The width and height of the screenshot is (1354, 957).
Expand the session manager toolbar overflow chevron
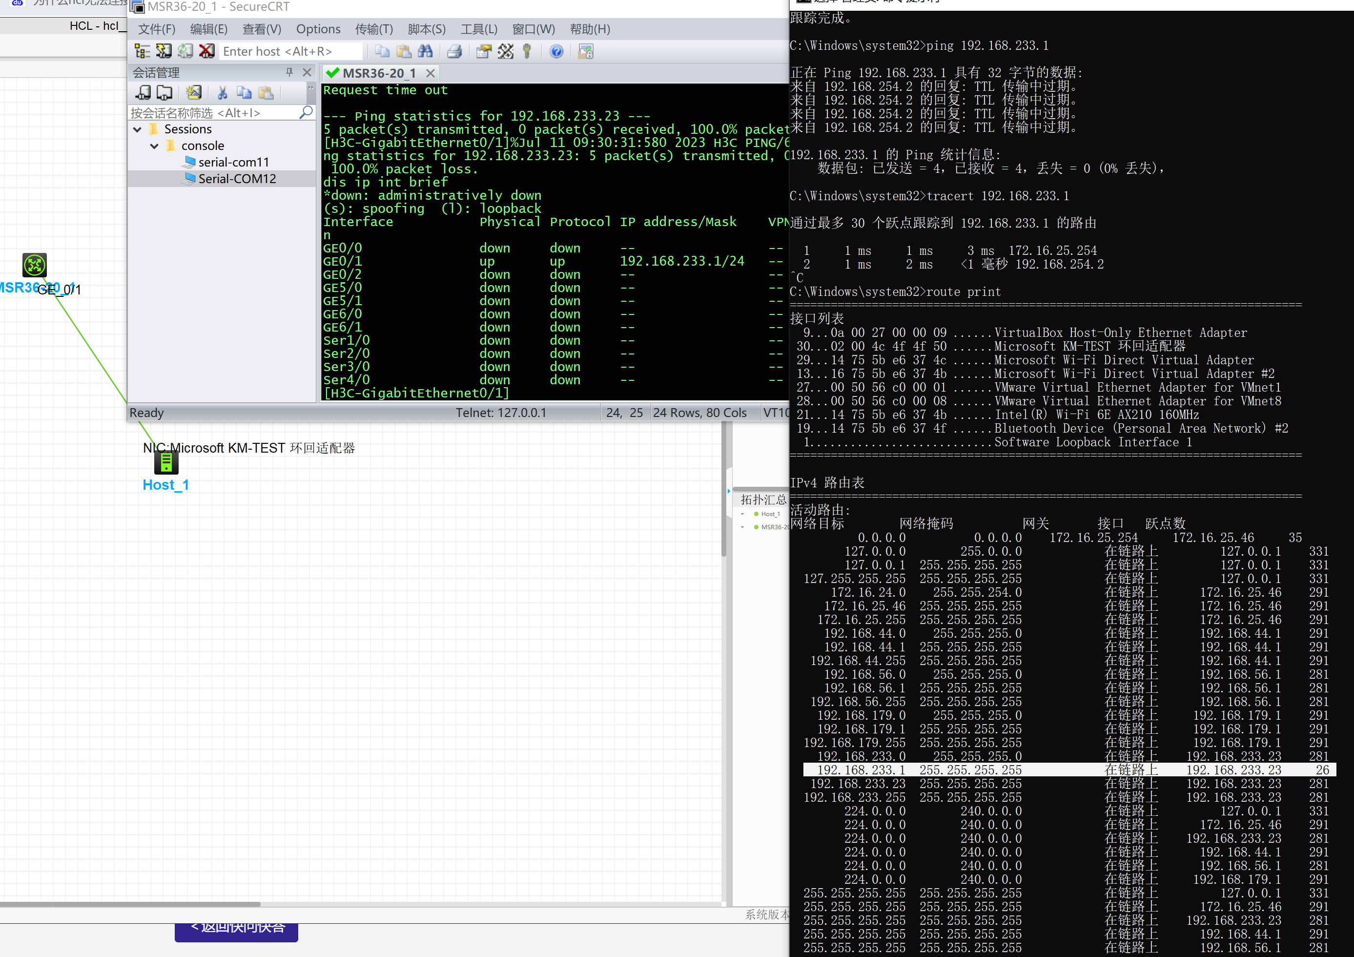tap(310, 87)
